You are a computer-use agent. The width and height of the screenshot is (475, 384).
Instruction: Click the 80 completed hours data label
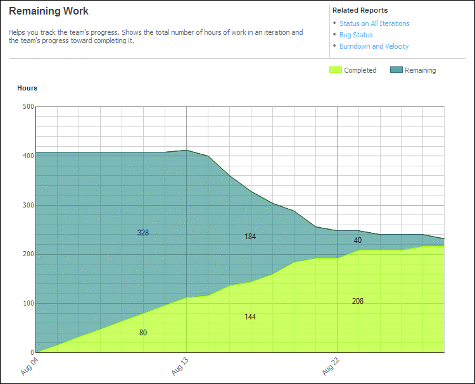click(x=143, y=333)
